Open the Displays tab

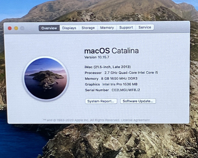point(69,28)
